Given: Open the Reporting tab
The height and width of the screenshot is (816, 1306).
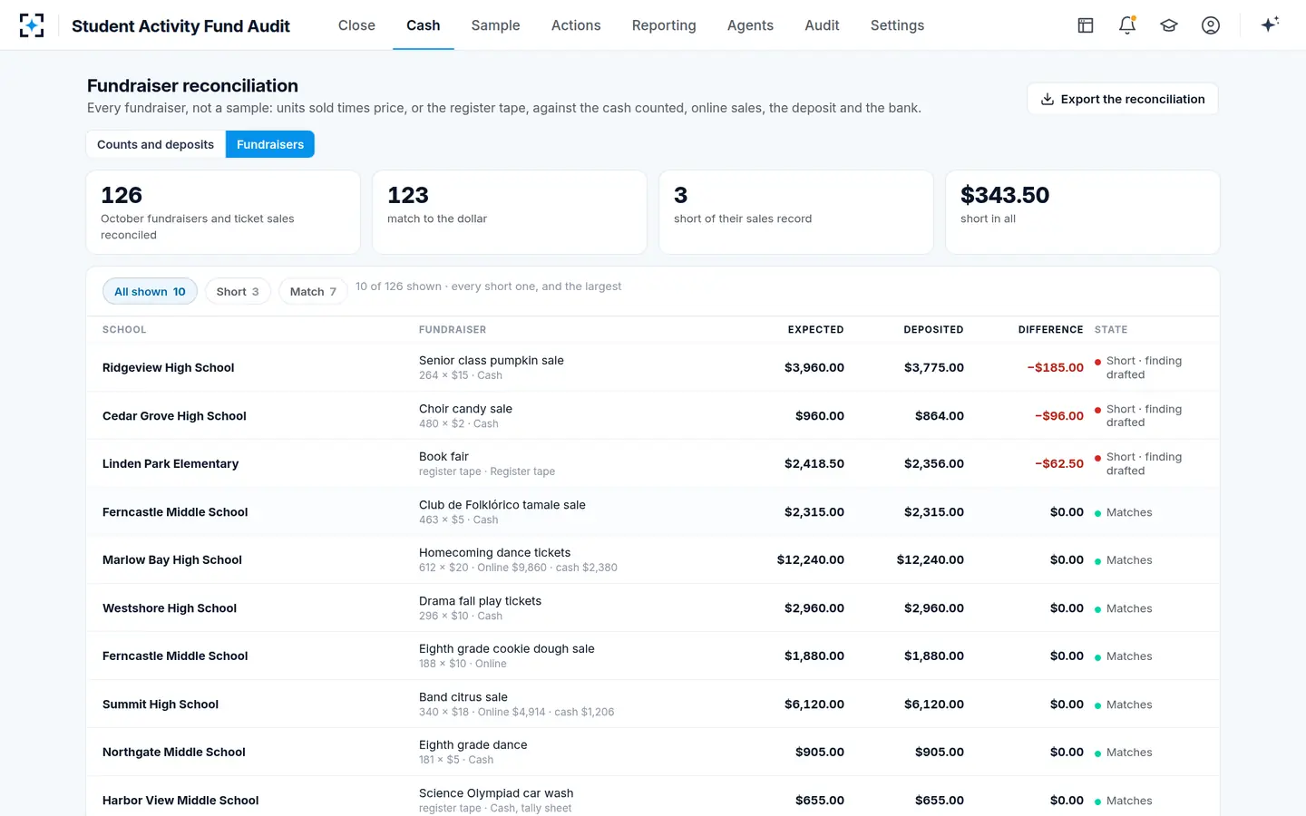Looking at the screenshot, I should (664, 25).
